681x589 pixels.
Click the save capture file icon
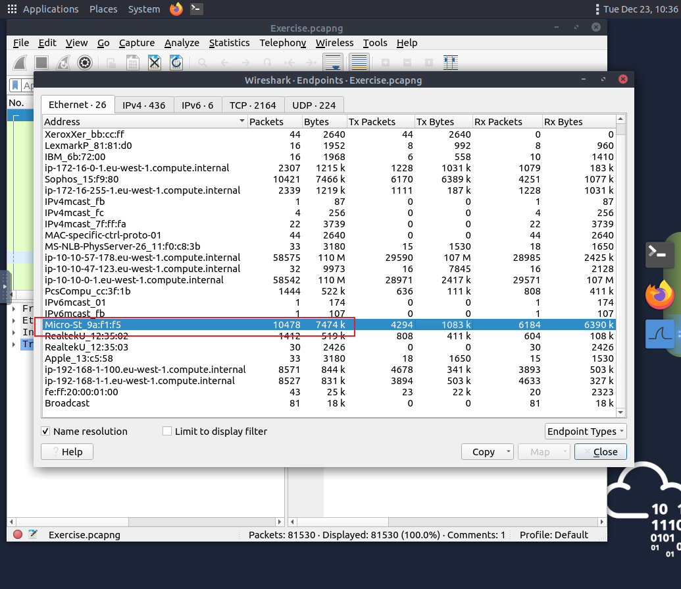click(132, 63)
